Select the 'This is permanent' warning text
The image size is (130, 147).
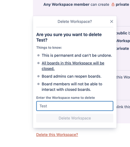[x=77, y=55]
